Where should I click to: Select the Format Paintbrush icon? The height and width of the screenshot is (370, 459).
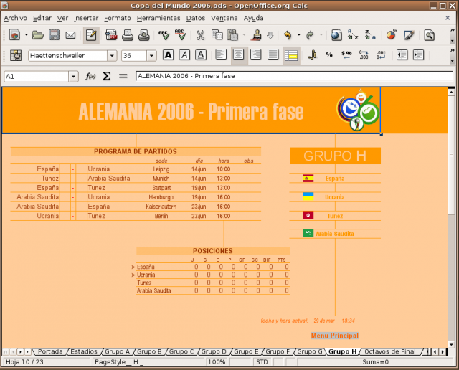click(x=257, y=35)
